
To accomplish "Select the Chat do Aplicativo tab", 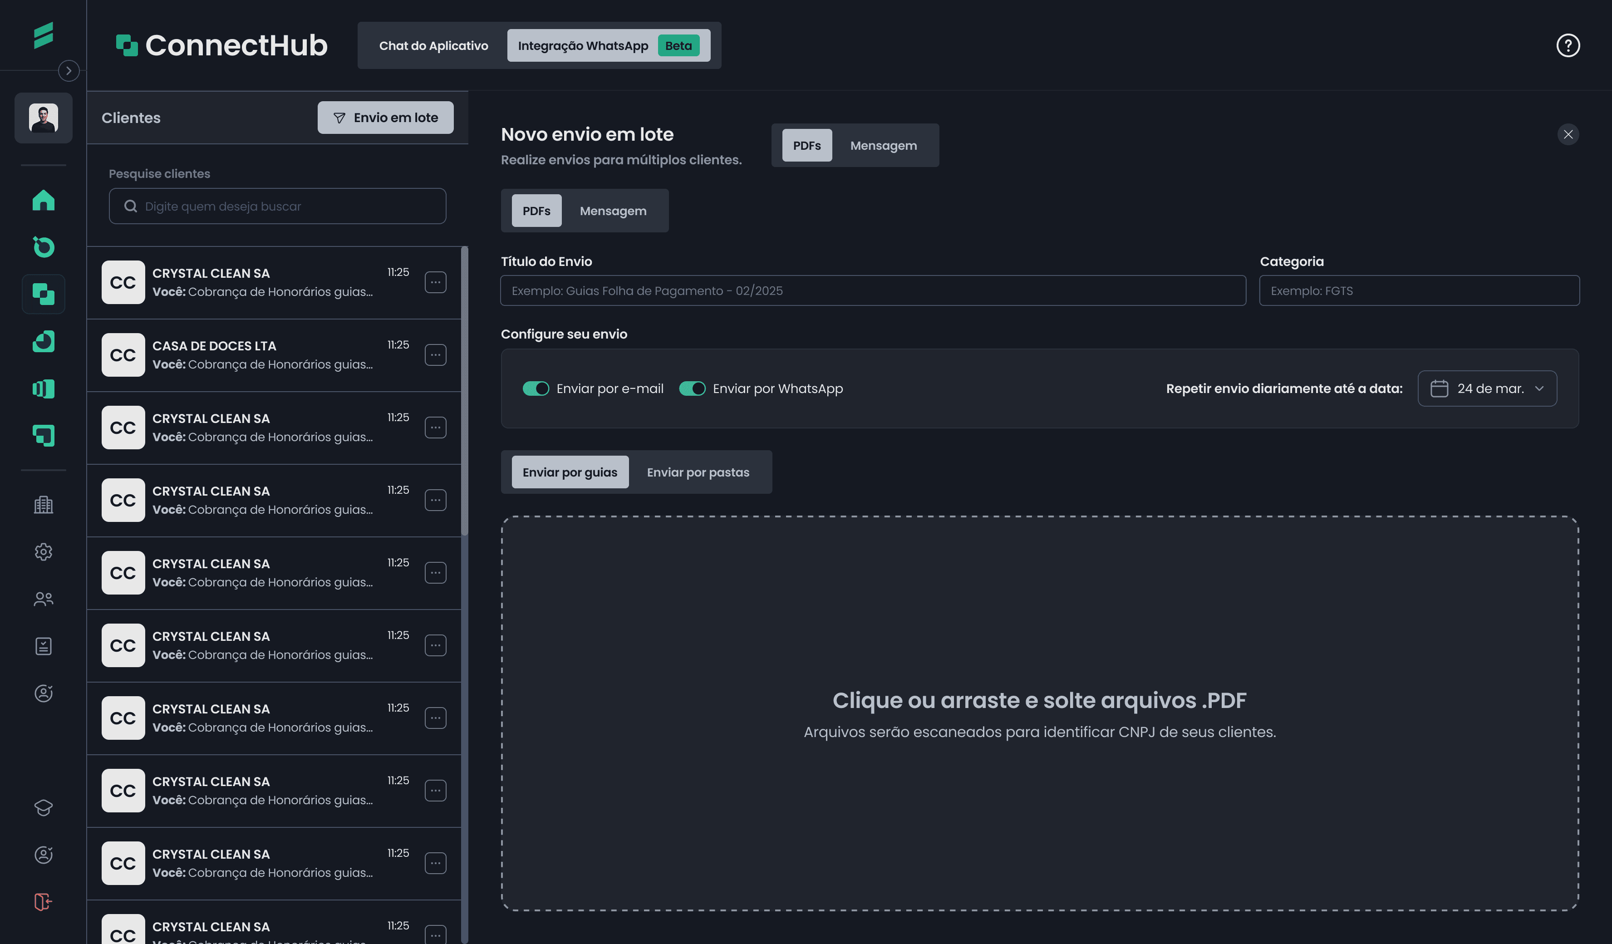I will [x=433, y=45].
